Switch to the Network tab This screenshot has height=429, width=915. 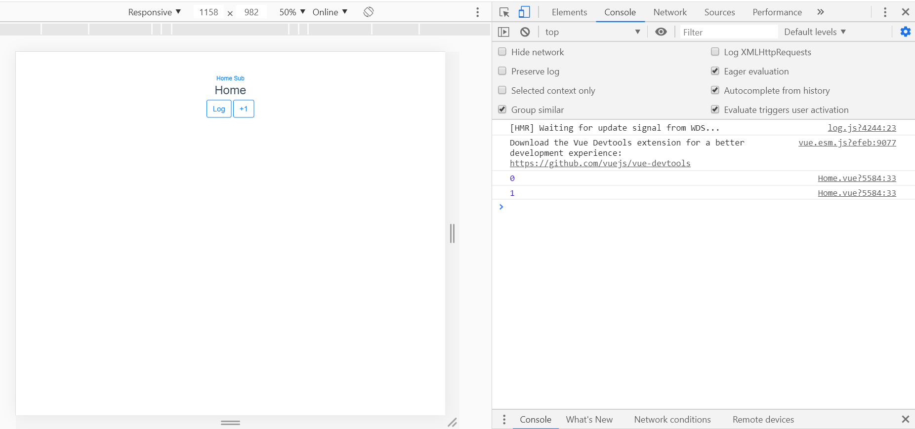[x=670, y=12]
